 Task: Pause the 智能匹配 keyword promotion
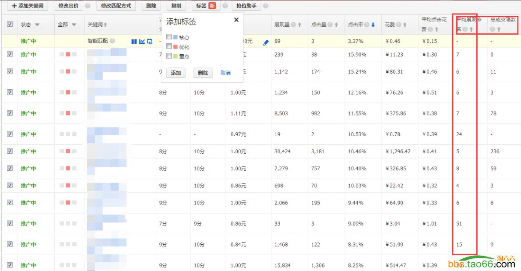(134, 40)
